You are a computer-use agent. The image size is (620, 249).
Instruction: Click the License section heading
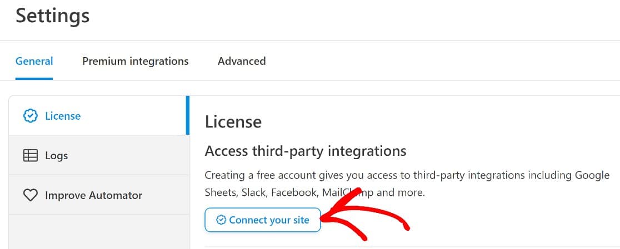pos(233,122)
